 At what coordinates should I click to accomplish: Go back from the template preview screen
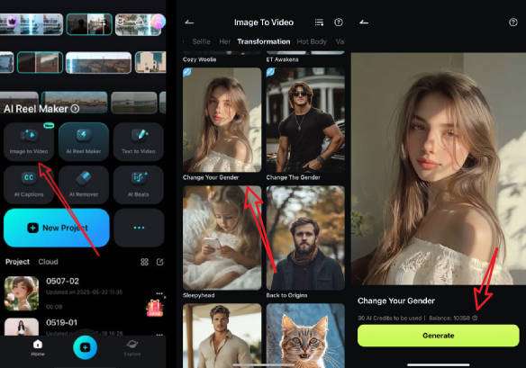coord(364,22)
